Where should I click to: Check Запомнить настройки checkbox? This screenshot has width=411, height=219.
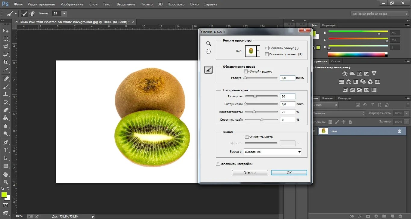(x=218, y=164)
